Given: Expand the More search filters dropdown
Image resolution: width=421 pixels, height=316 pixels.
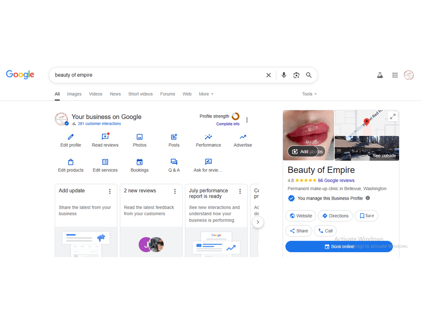Looking at the screenshot, I should click(206, 94).
